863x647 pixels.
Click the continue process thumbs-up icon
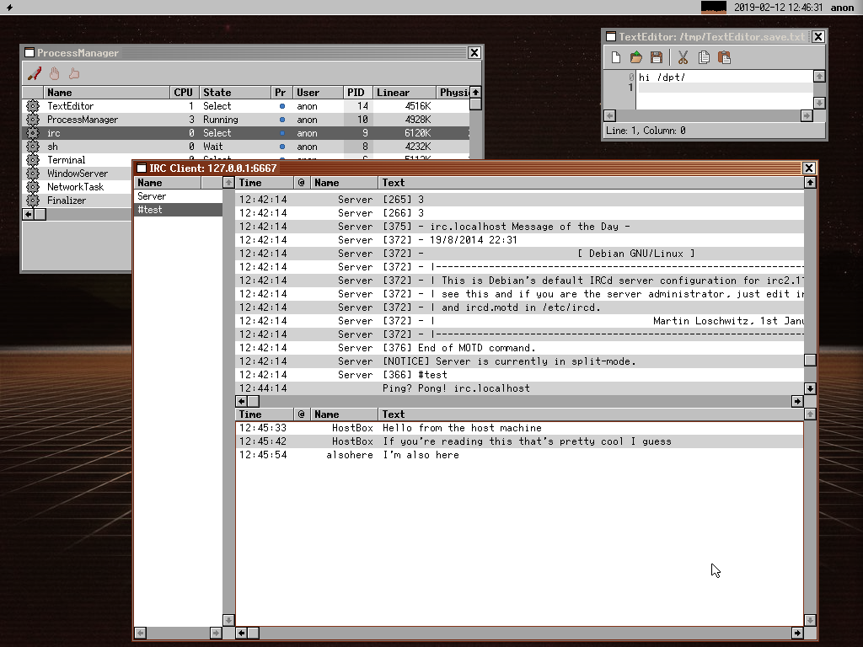click(x=74, y=73)
